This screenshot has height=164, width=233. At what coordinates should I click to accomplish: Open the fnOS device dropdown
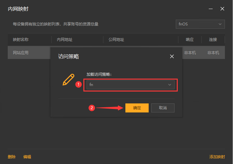click(x=200, y=24)
